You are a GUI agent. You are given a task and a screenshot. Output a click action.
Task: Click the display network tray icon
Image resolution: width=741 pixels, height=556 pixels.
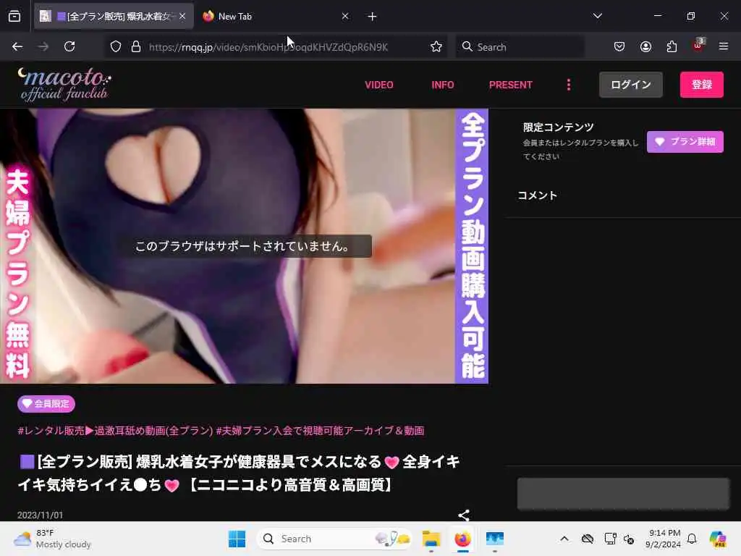pos(610,539)
